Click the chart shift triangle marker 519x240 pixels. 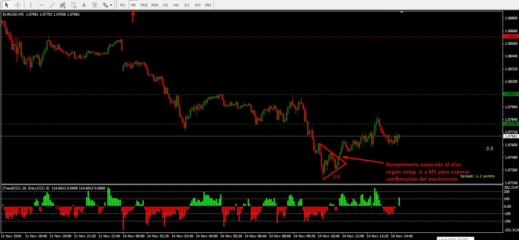pyautogui.click(x=402, y=12)
